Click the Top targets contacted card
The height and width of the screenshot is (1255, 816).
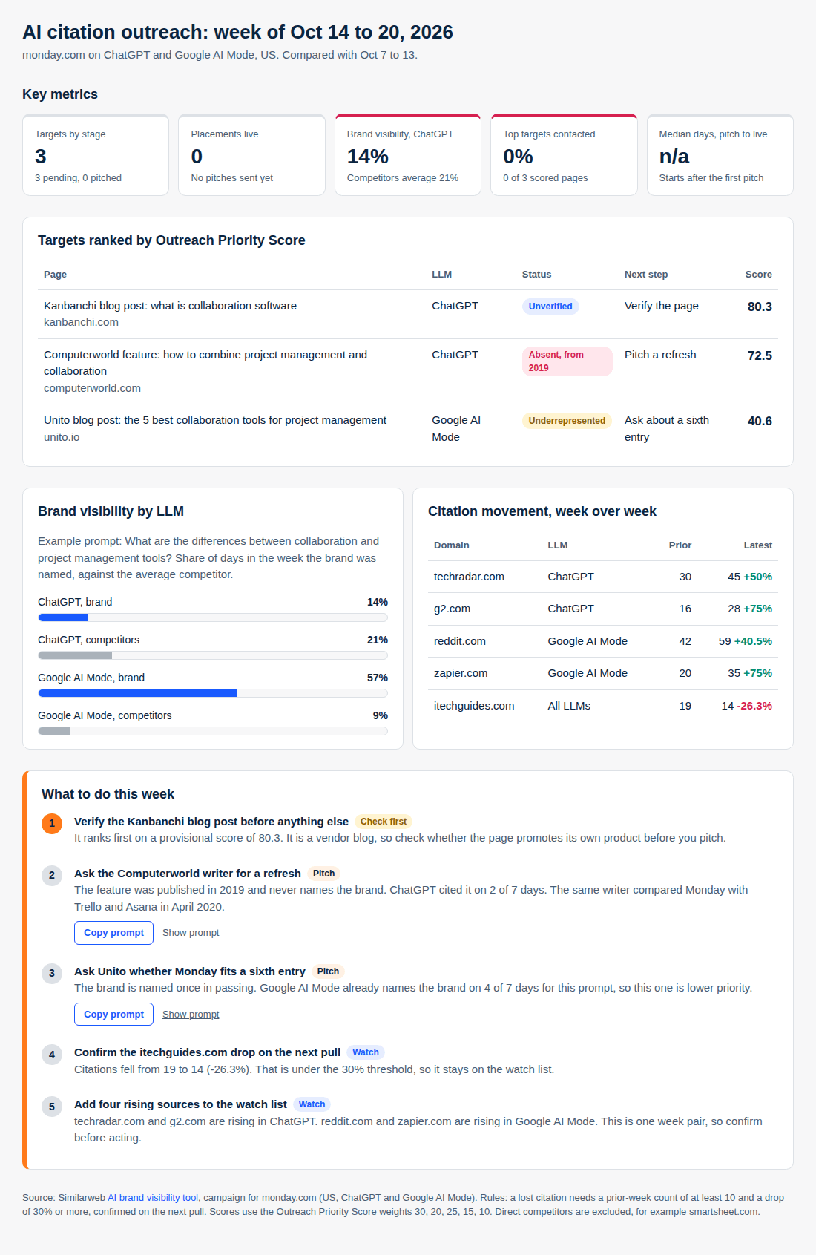564,154
